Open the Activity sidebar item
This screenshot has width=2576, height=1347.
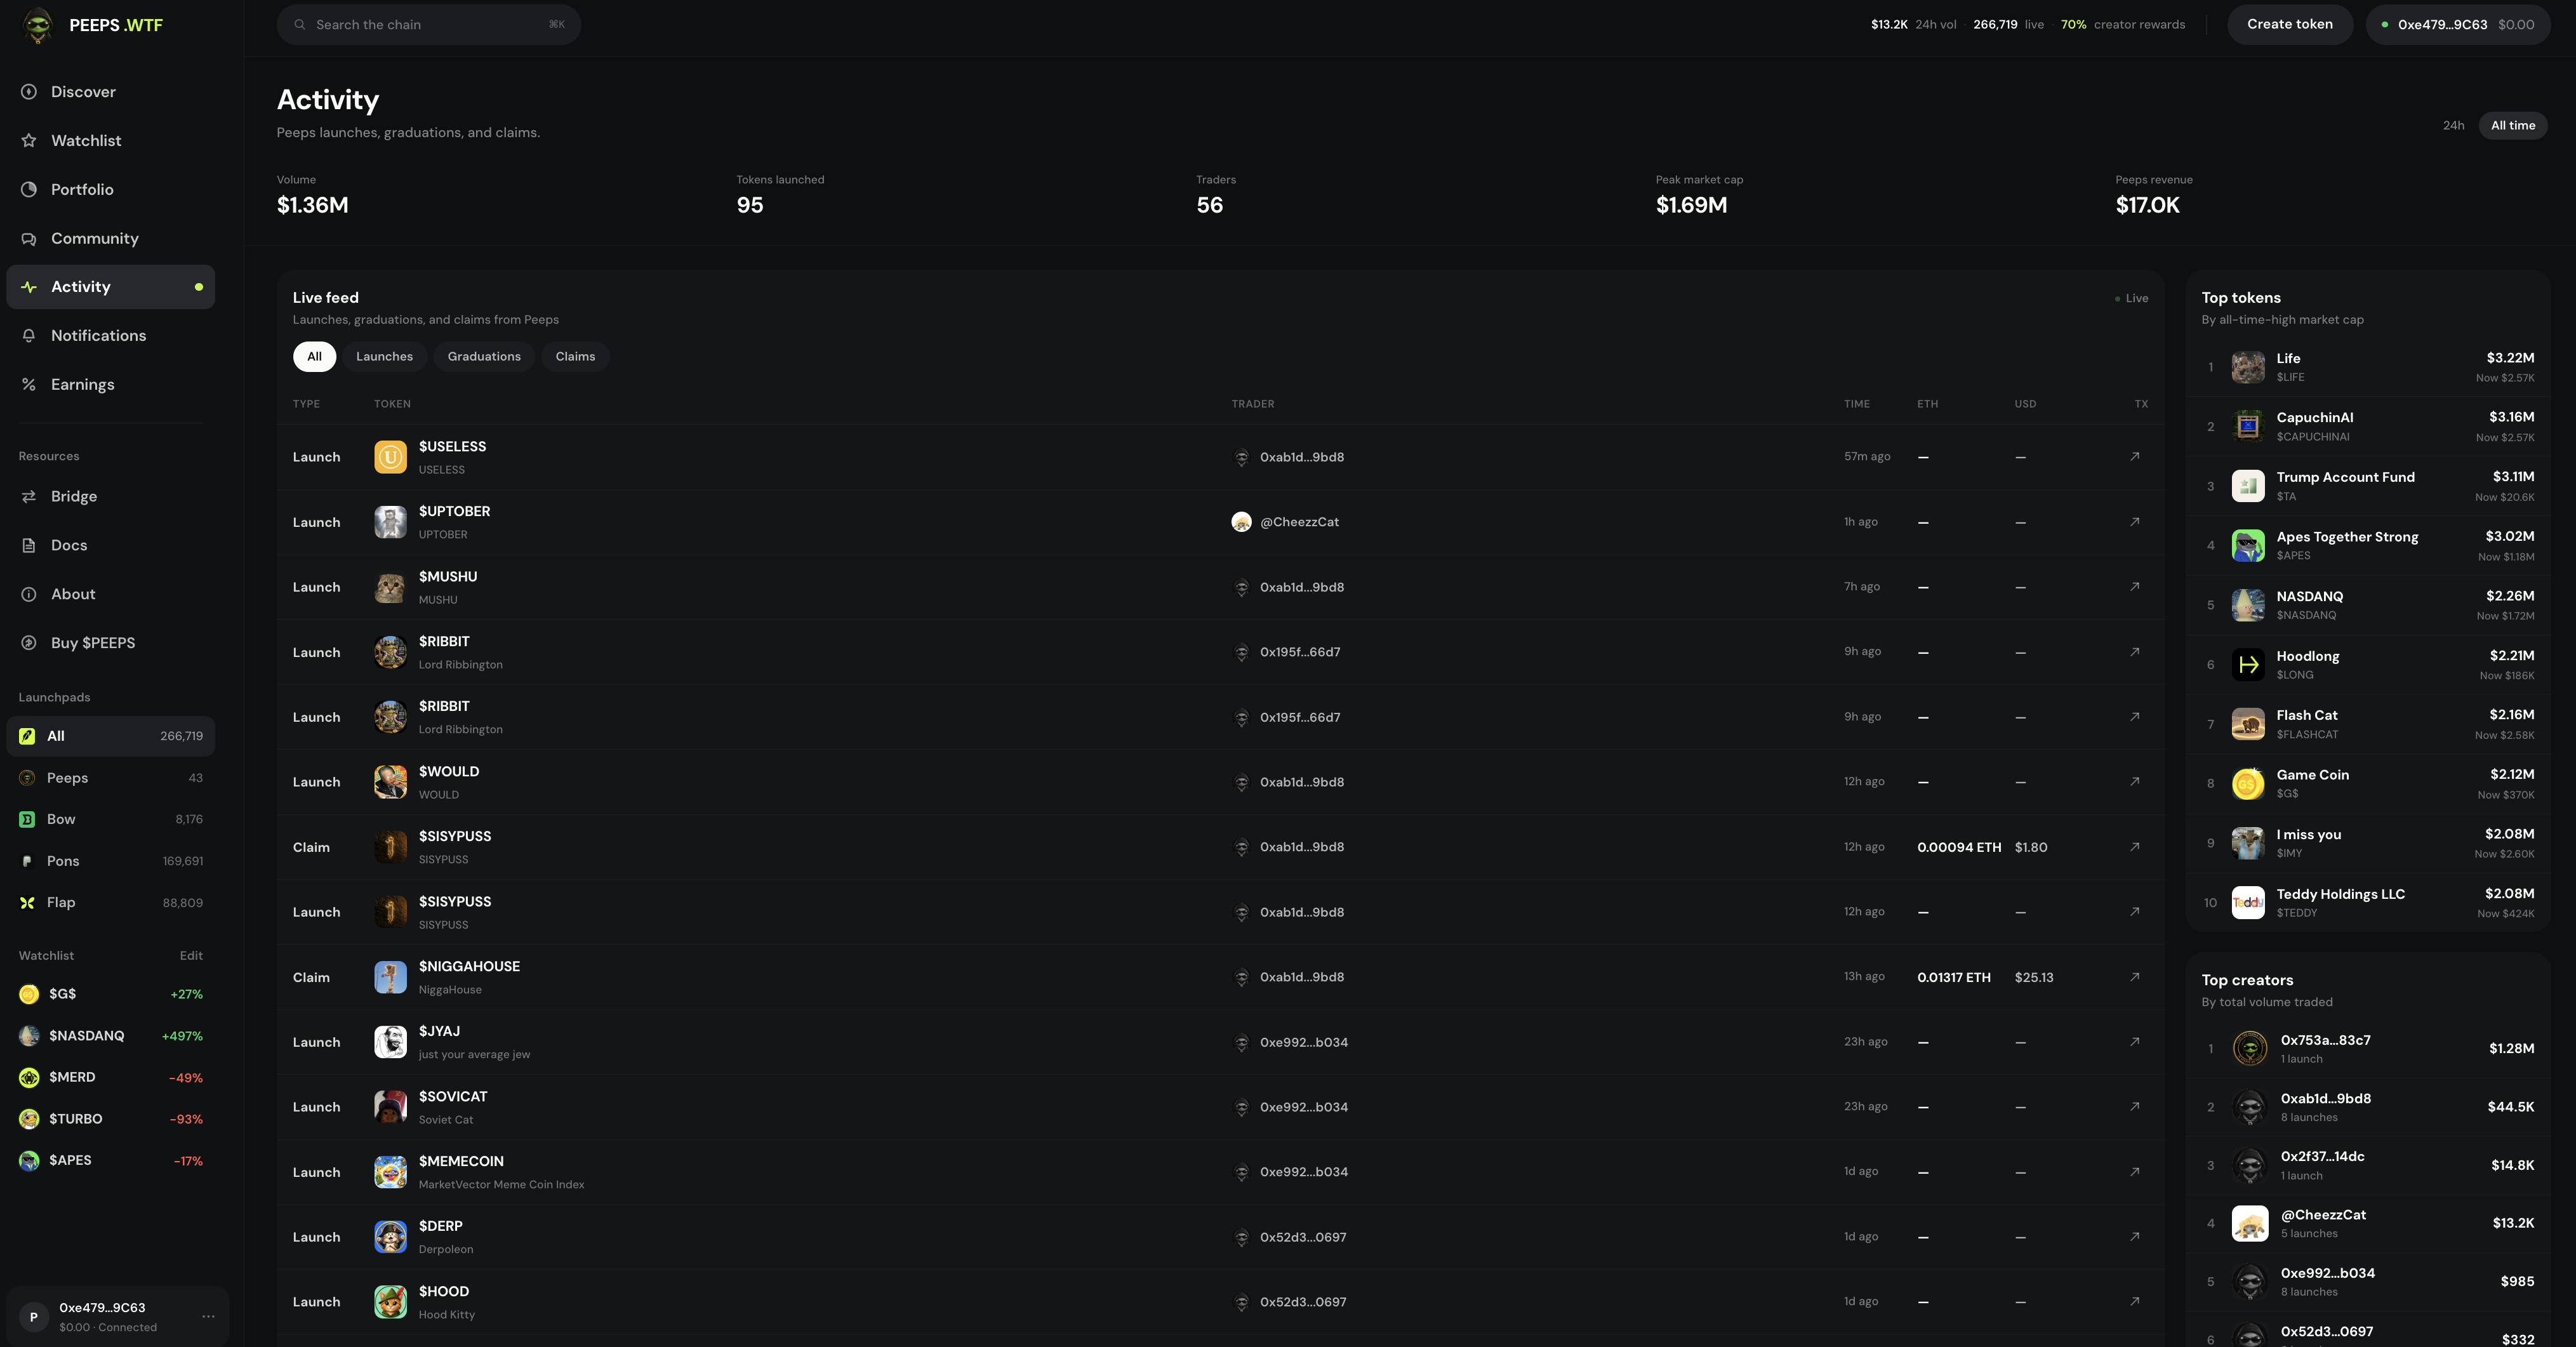point(111,287)
